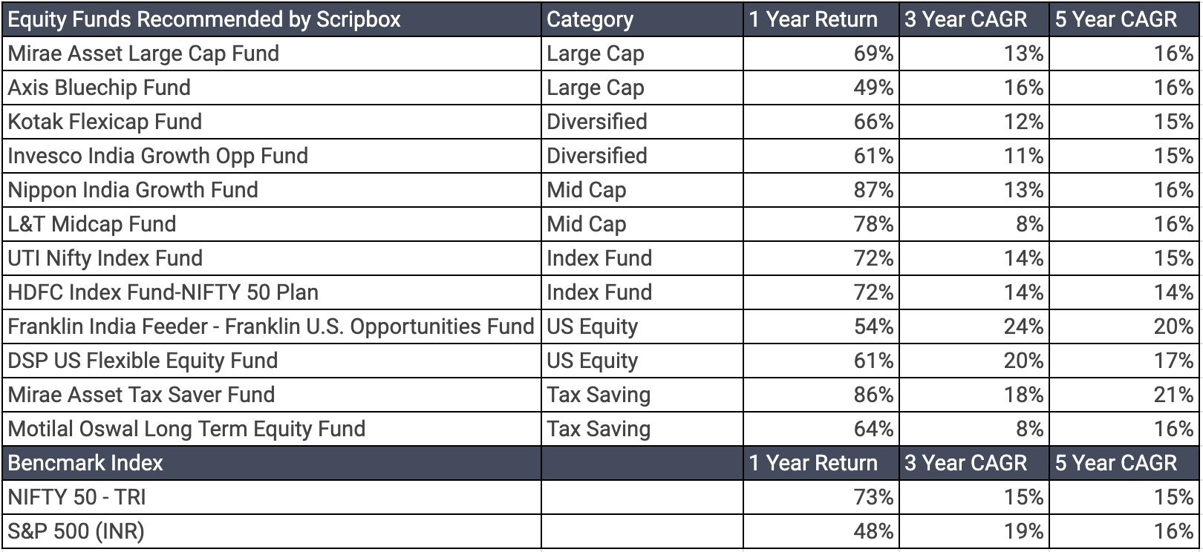Select the L&T Midcap Fund cell
This screenshot has width=1203, height=552.
[92, 224]
